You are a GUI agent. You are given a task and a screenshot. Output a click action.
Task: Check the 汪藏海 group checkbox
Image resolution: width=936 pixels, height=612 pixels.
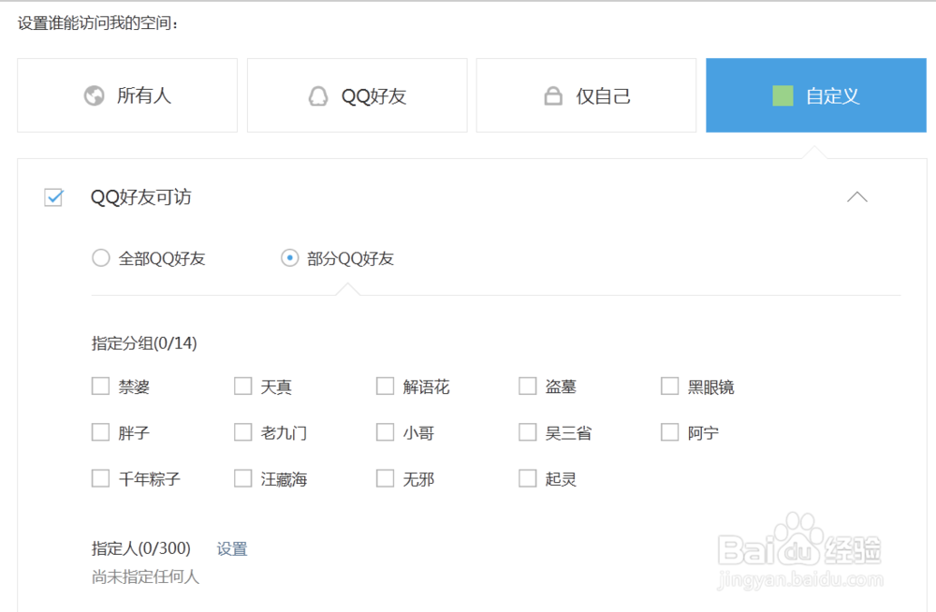[242, 478]
